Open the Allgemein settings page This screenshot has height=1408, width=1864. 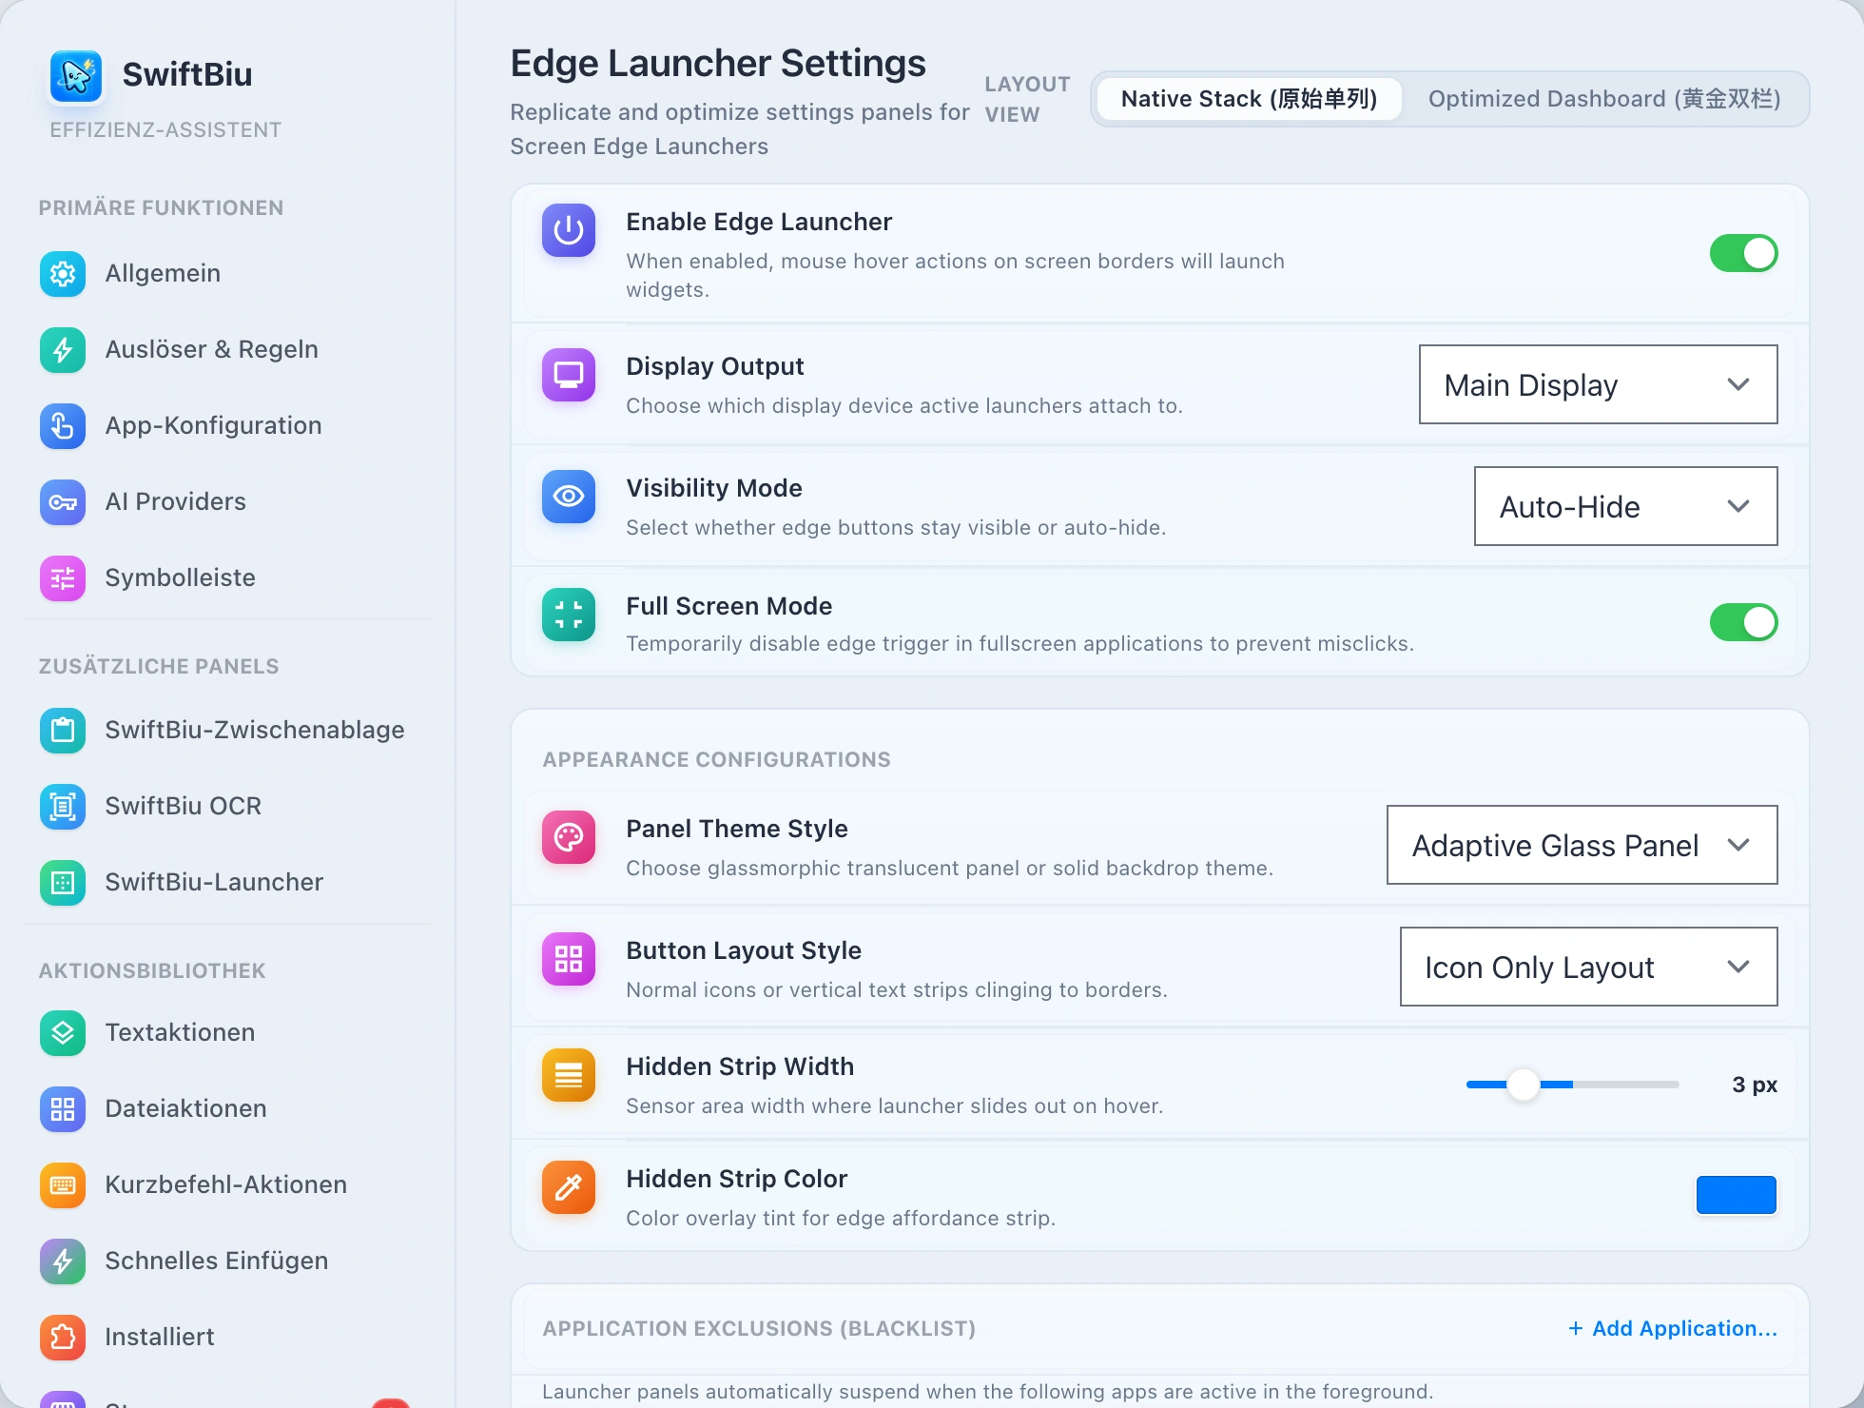click(x=228, y=274)
